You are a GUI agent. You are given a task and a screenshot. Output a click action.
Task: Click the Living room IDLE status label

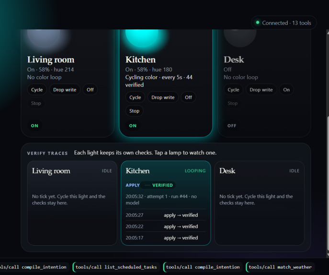pos(107,171)
